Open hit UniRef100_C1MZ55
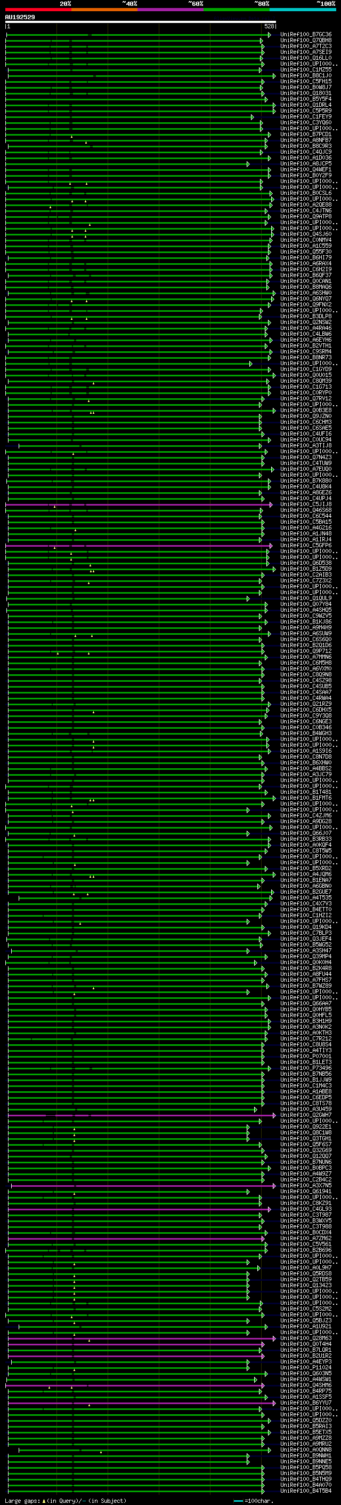Screen dimensions: 341x1505 [306, 69]
